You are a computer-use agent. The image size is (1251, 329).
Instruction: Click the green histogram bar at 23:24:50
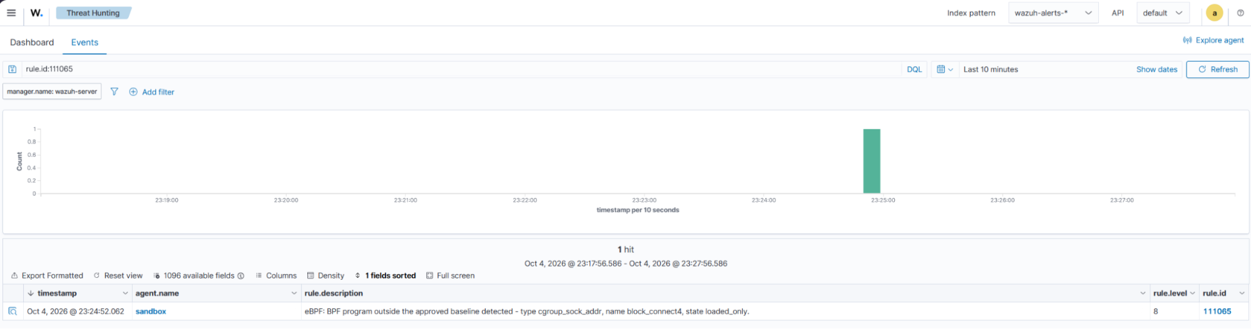click(x=871, y=161)
